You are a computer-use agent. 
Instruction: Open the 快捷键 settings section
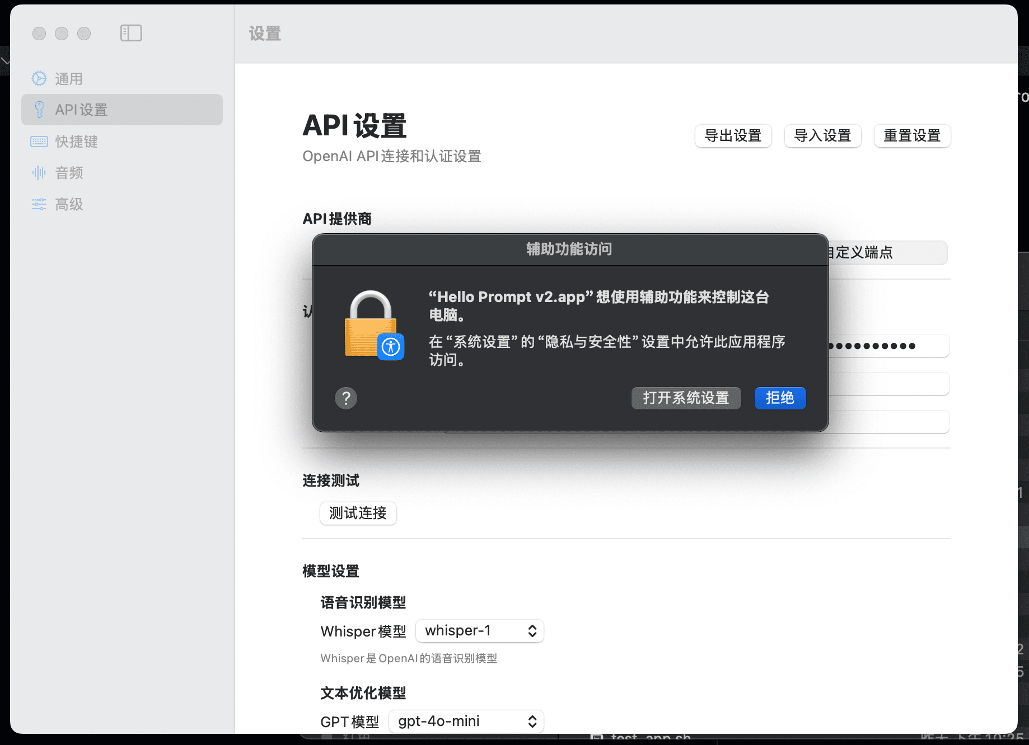[122, 142]
